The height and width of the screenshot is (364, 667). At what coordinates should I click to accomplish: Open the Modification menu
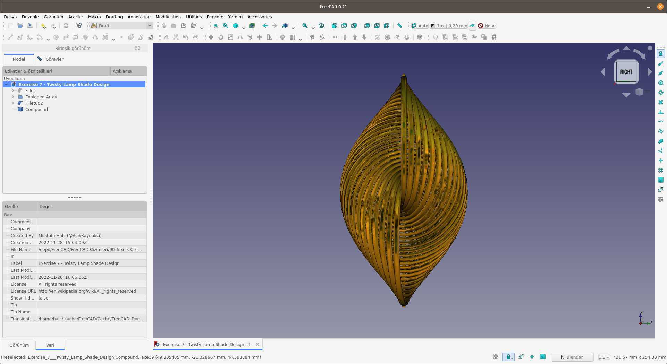(168, 17)
